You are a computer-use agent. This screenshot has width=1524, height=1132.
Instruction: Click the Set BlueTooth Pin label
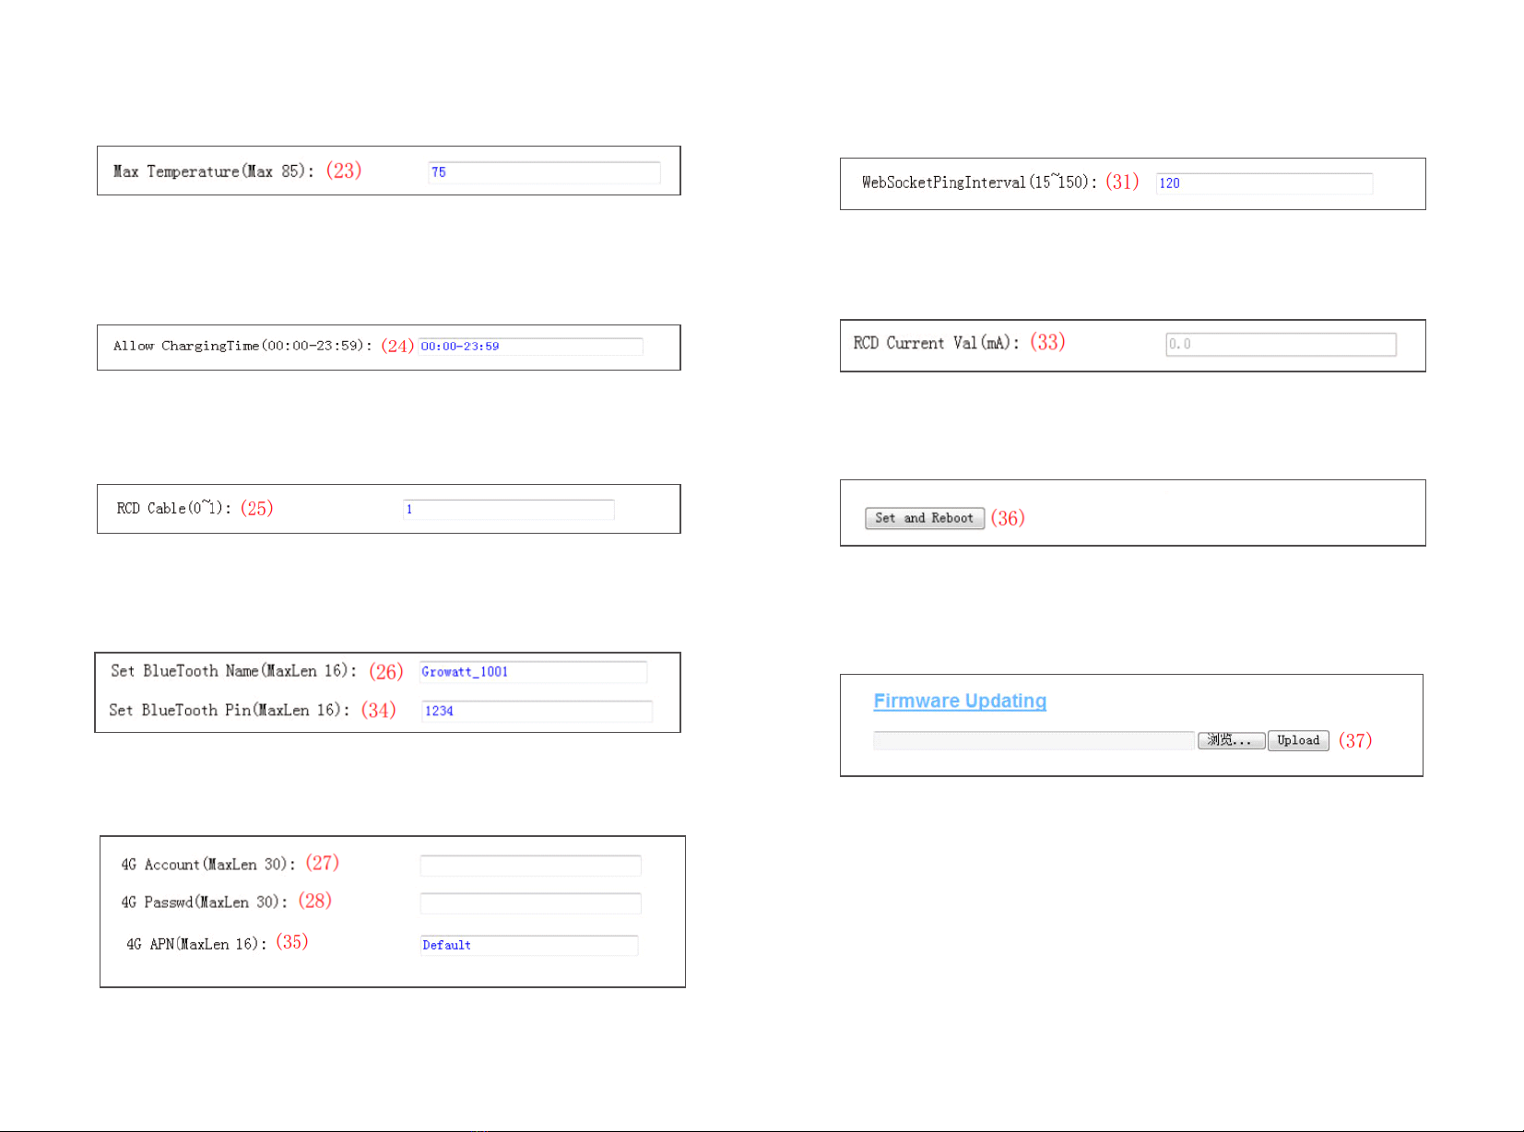coord(230,711)
